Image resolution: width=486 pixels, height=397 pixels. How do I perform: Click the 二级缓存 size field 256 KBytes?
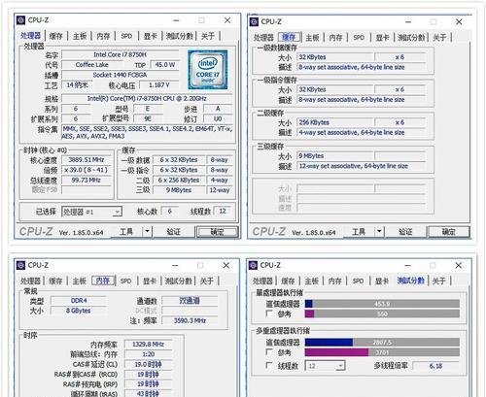point(335,122)
